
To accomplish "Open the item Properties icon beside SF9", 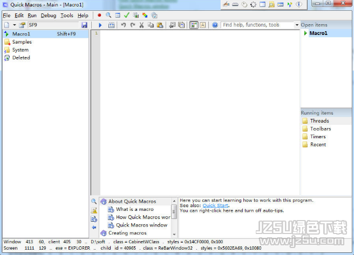I will 22,25.
